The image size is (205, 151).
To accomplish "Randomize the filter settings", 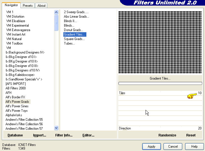I will coord(167,135).
